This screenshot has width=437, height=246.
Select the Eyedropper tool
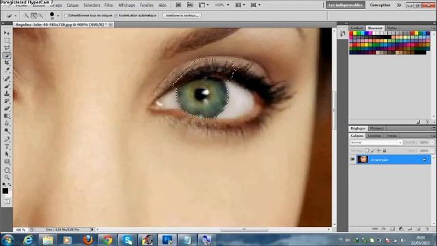[x=7, y=70]
